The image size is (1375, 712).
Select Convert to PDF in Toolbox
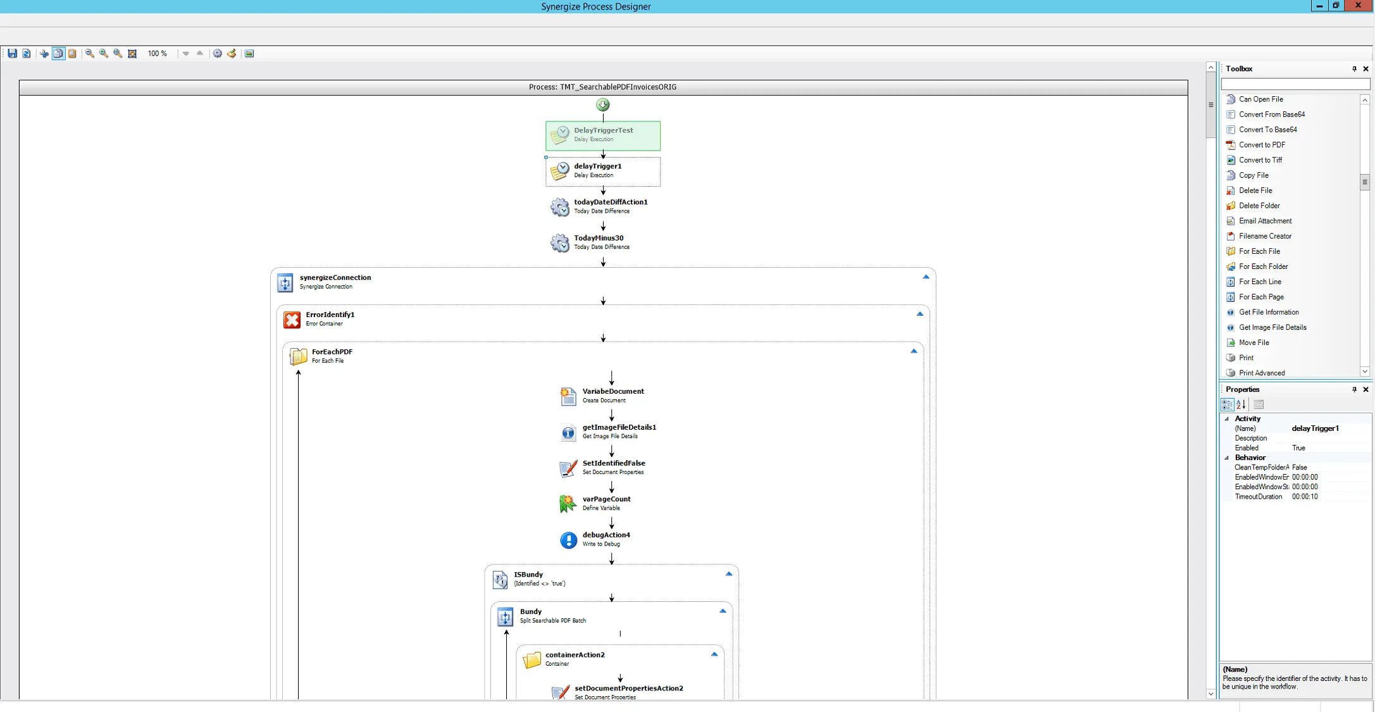1262,145
